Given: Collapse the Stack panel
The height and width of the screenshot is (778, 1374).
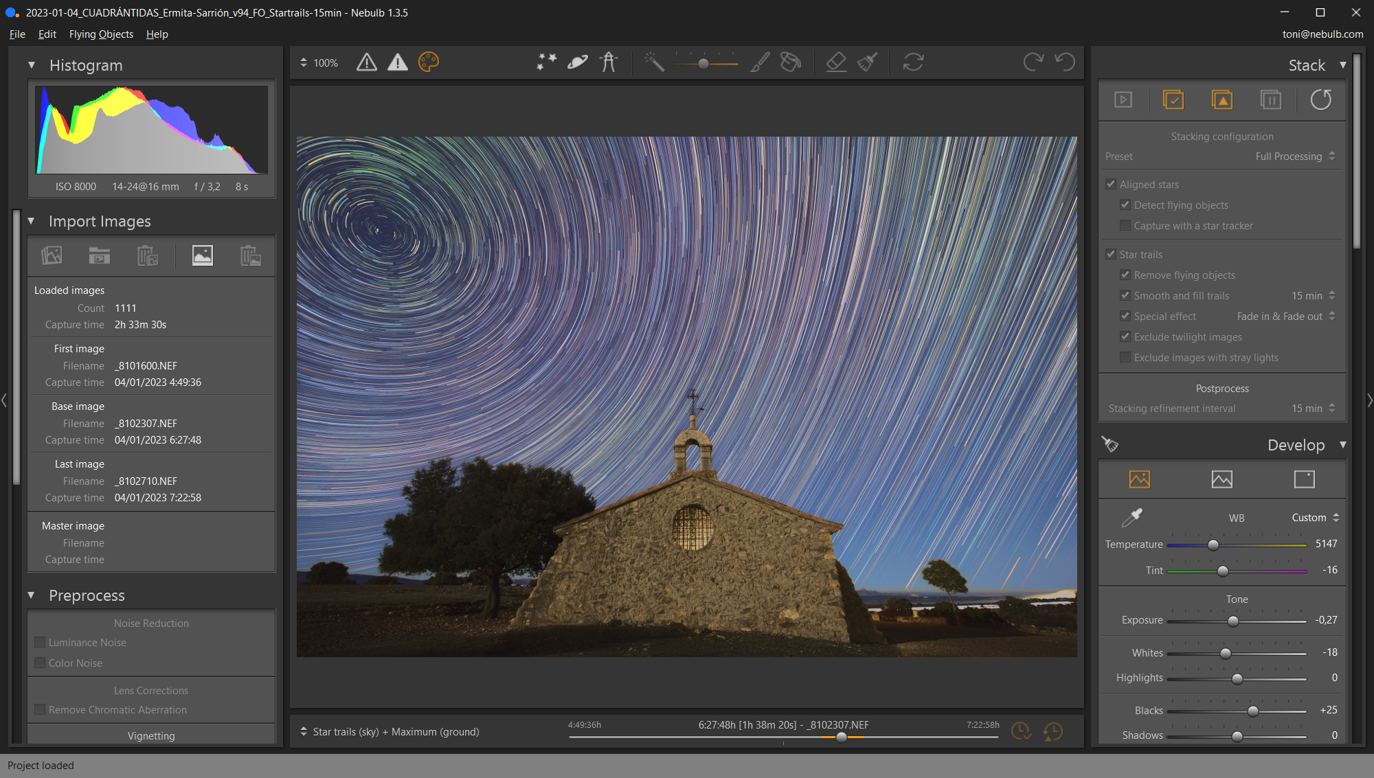Looking at the screenshot, I should (x=1343, y=65).
